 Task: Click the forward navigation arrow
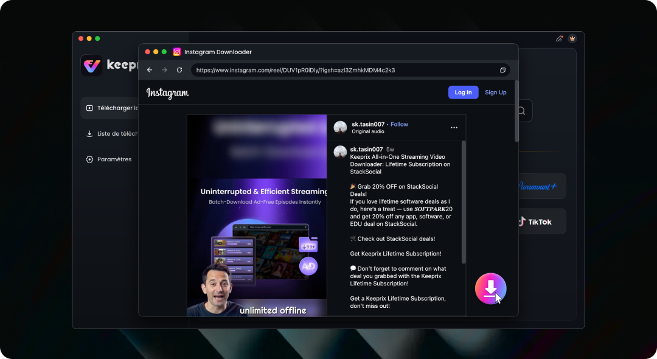pyautogui.click(x=164, y=70)
